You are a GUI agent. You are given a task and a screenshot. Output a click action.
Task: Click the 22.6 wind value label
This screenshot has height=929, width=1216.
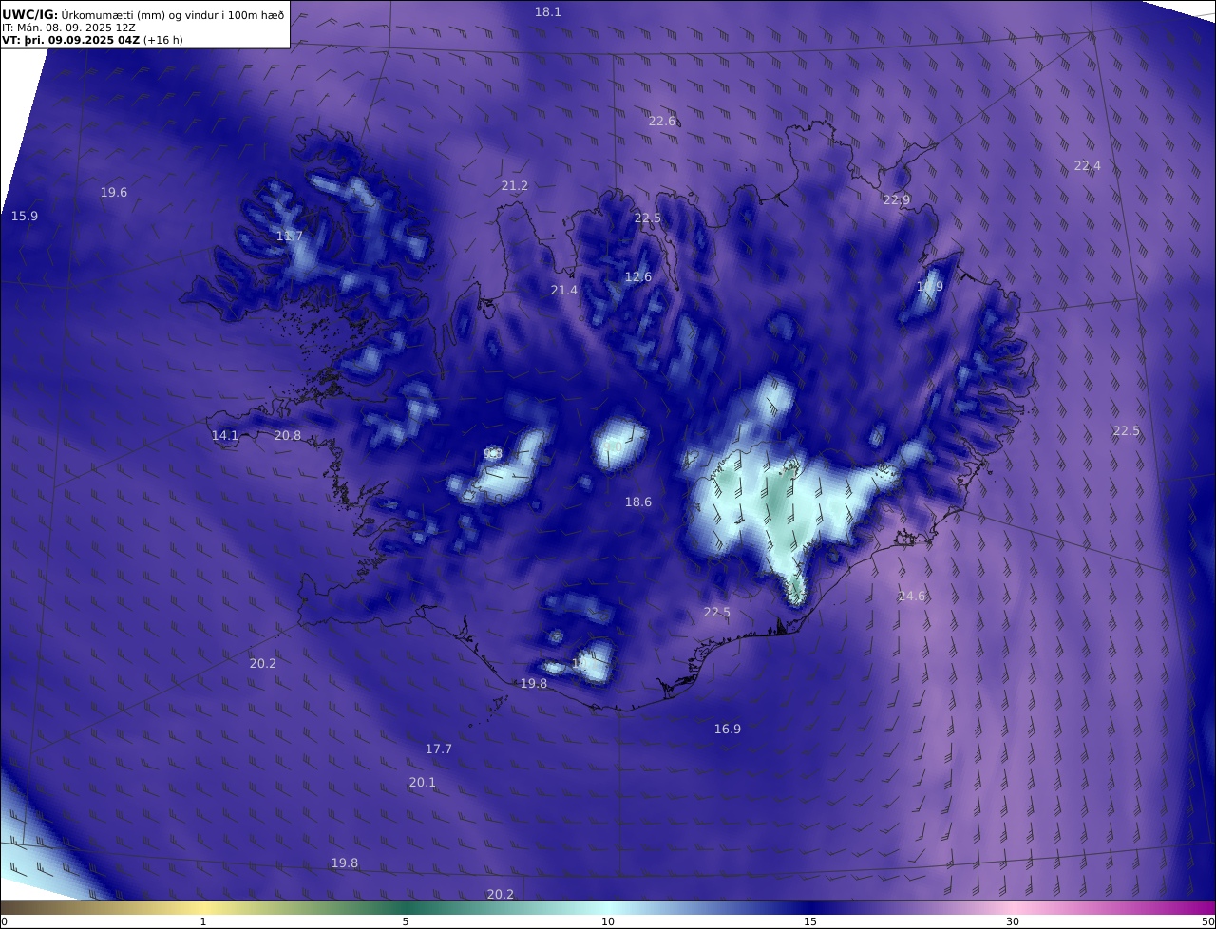pyautogui.click(x=662, y=122)
